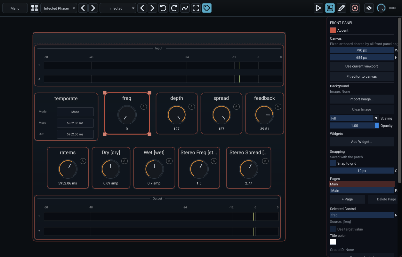The height and width of the screenshot is (257, 402).
Task: Select the Main page entry
Action: coord(362,184)
